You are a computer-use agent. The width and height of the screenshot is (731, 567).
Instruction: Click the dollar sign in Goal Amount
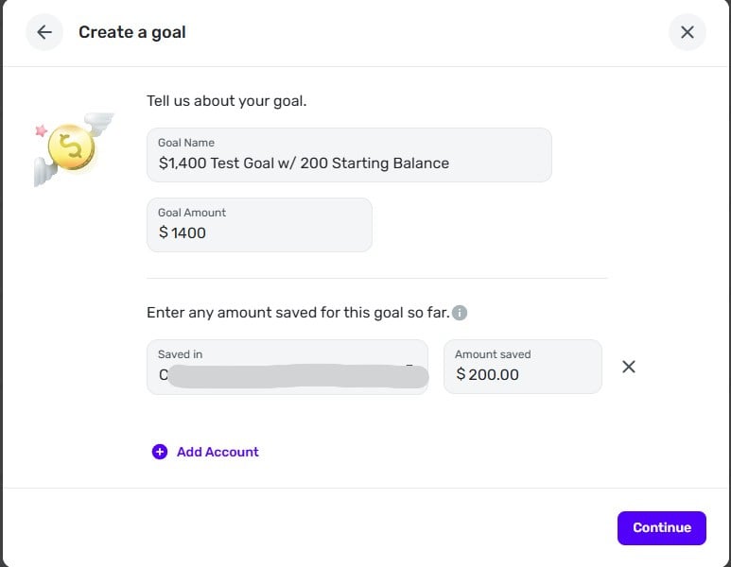(x=164, y=233)
